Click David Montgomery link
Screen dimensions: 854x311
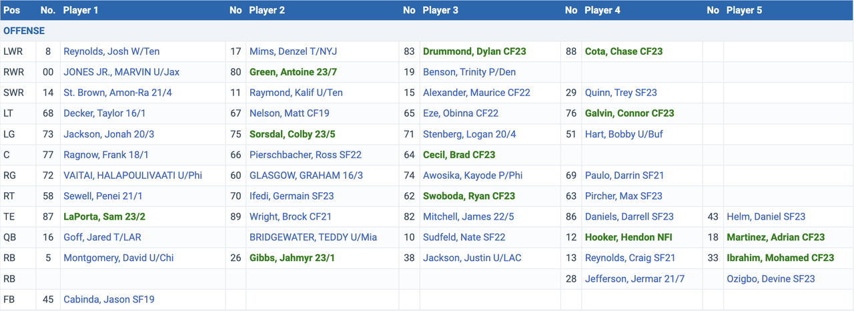(x=118, y=258)
